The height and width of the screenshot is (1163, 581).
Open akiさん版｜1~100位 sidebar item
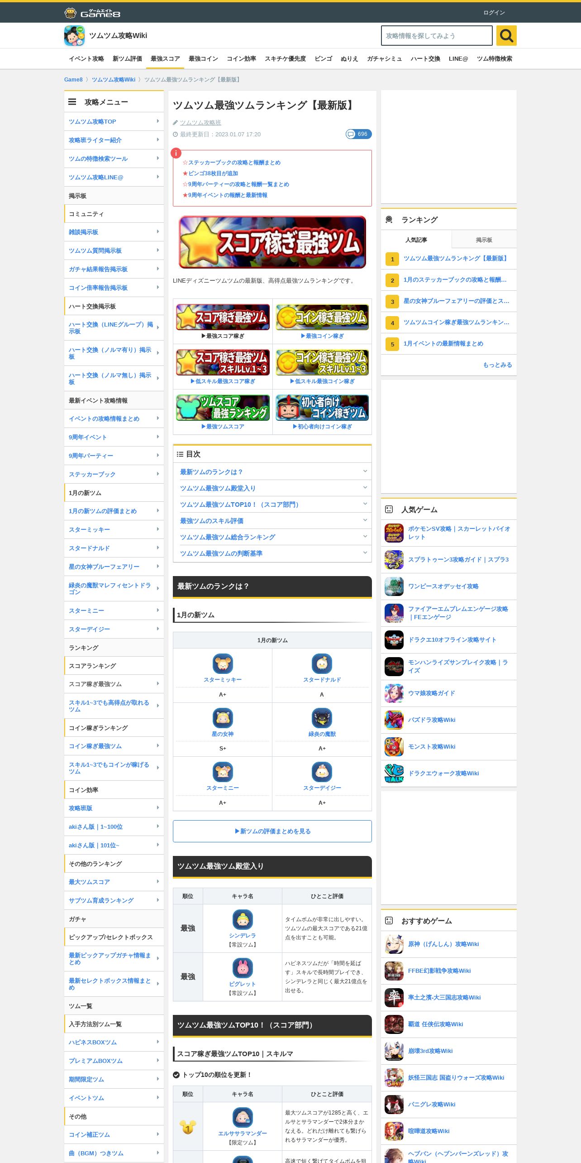(x=114, y=827)
